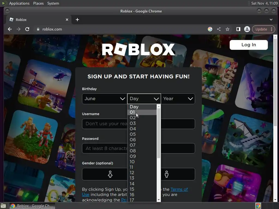Viewport: 279px width, 209px height.
Task: Bookmark this page with the star
Action: tap(228, 29)
